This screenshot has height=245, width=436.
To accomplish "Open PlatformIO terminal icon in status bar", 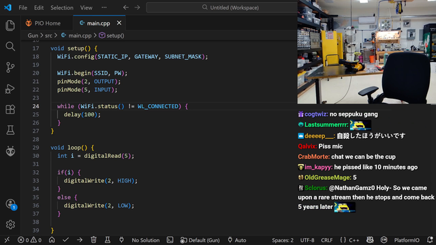I will (x=170, y=240).
